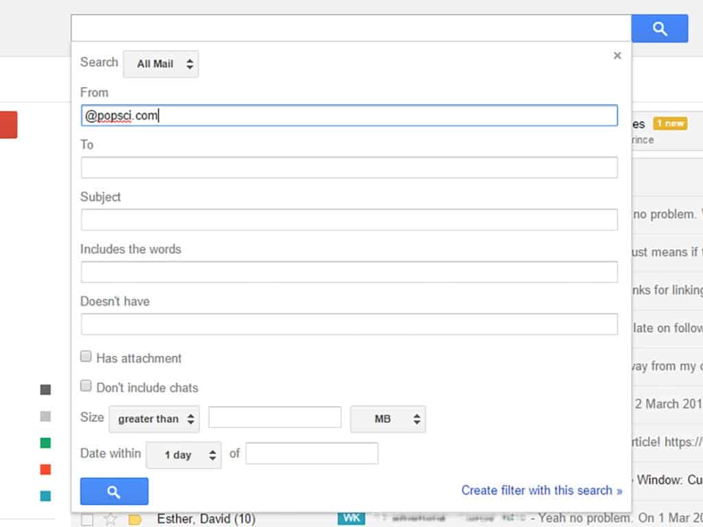Click into the "Includes the words" field
This screenshot has height=527, width=703.
pos(349,272)
